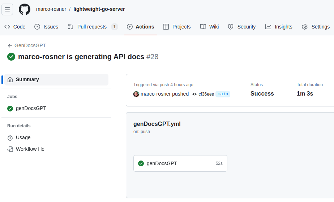Click the back arrow beside GenDocsGPT
Image resolution: width=334 pixels, height=202 pixels.
(10, 46)
